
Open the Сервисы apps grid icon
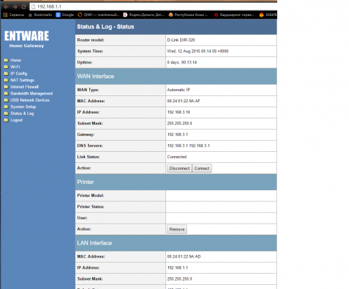tap(5, 15)
